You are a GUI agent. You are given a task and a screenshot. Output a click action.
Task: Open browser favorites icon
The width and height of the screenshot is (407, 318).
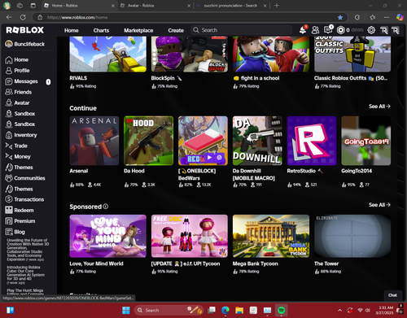click(373, 17)
